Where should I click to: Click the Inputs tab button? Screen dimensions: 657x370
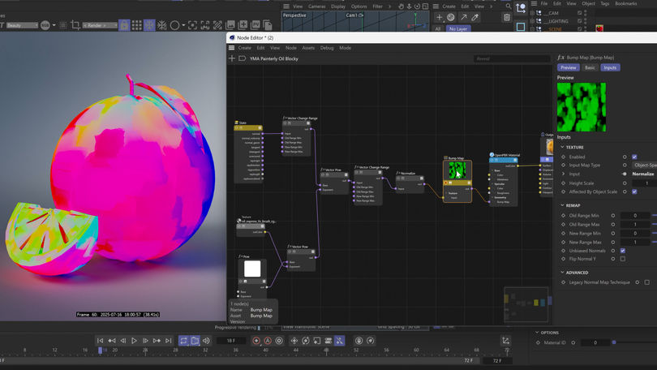(x=610, y=67)
